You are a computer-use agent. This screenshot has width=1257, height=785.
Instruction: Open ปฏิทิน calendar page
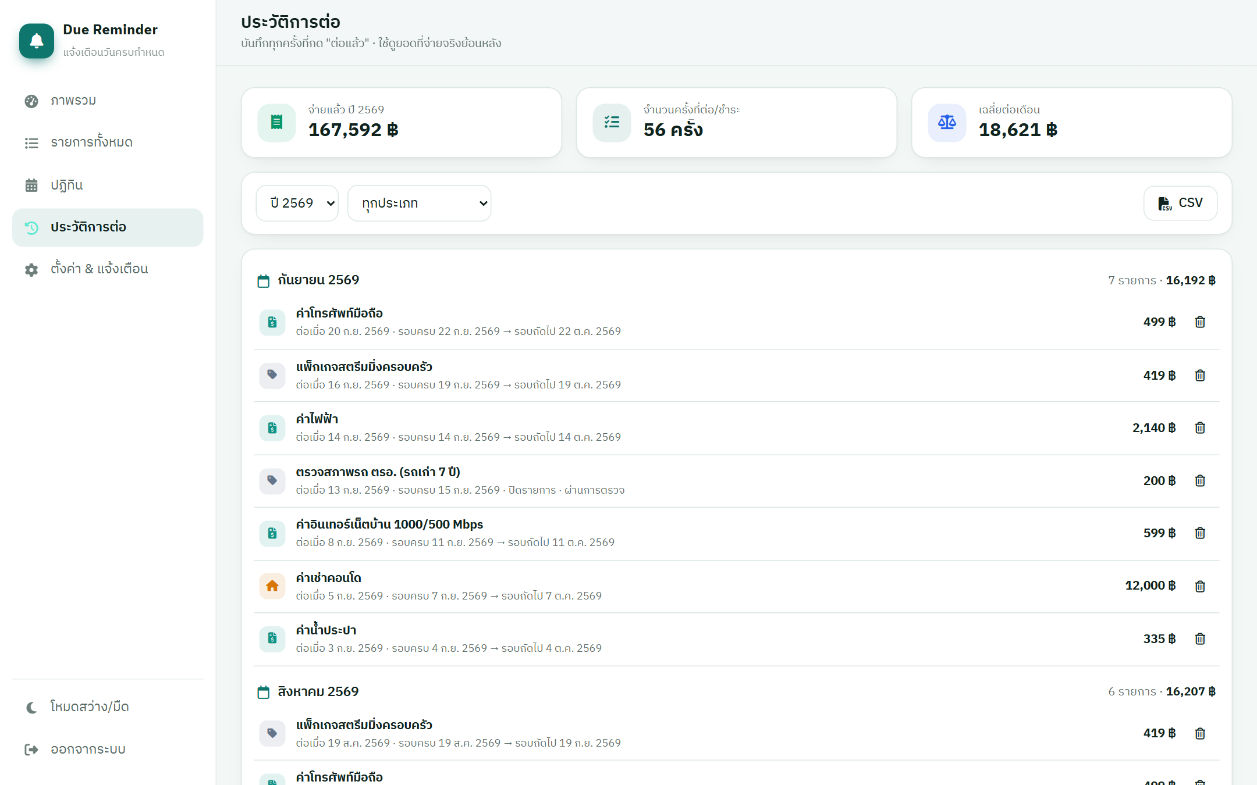[x=108, y=185]
